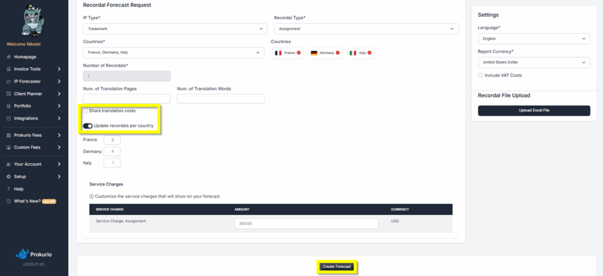Click the Service Charge Assignment amount field
The width and height of the screenshot is (603, 276).
(306, 224)
